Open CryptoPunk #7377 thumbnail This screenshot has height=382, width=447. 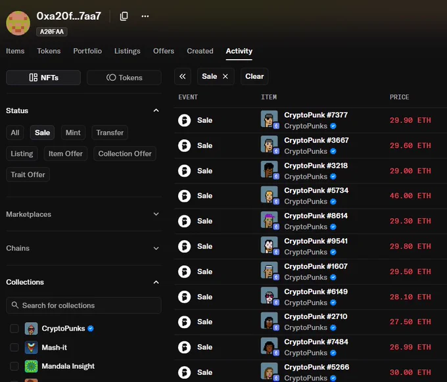point(269,119)
